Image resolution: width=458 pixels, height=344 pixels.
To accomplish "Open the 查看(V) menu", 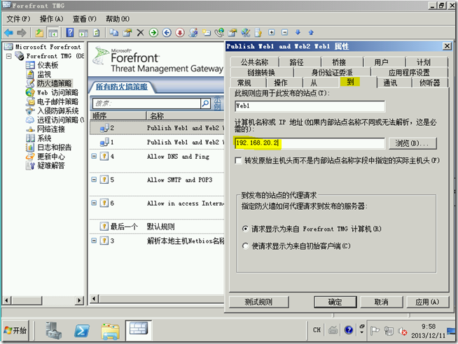I will (84, 19).
